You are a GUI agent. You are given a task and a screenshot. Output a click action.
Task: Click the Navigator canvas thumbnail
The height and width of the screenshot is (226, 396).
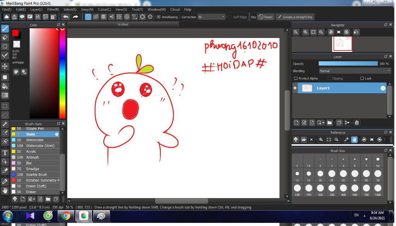(342, 44)
